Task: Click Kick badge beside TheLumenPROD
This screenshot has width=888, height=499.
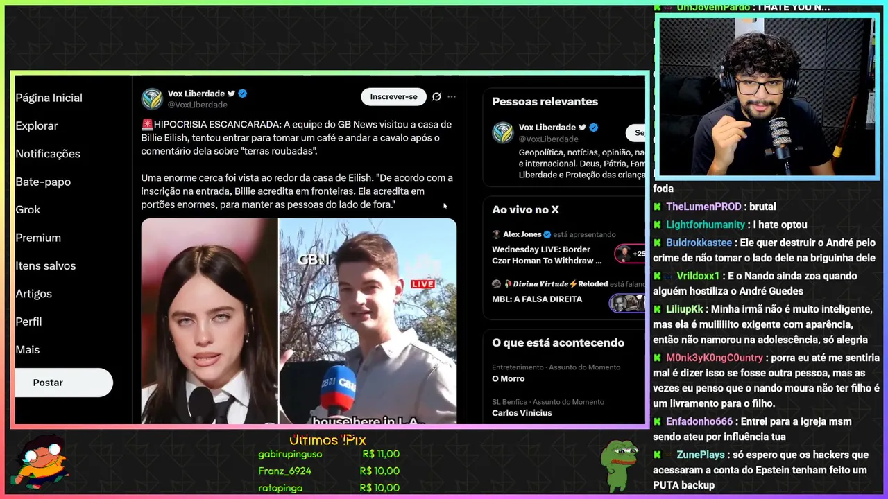Action: pyautogui.click(x=657, y=207)
